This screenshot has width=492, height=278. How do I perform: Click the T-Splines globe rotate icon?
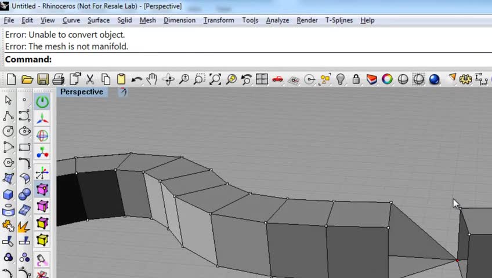pyautogui.click(x=42, y=136)
